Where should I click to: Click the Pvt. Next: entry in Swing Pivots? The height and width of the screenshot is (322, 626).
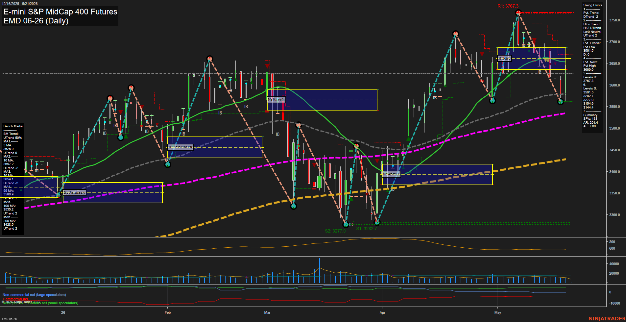coord(590,62)
